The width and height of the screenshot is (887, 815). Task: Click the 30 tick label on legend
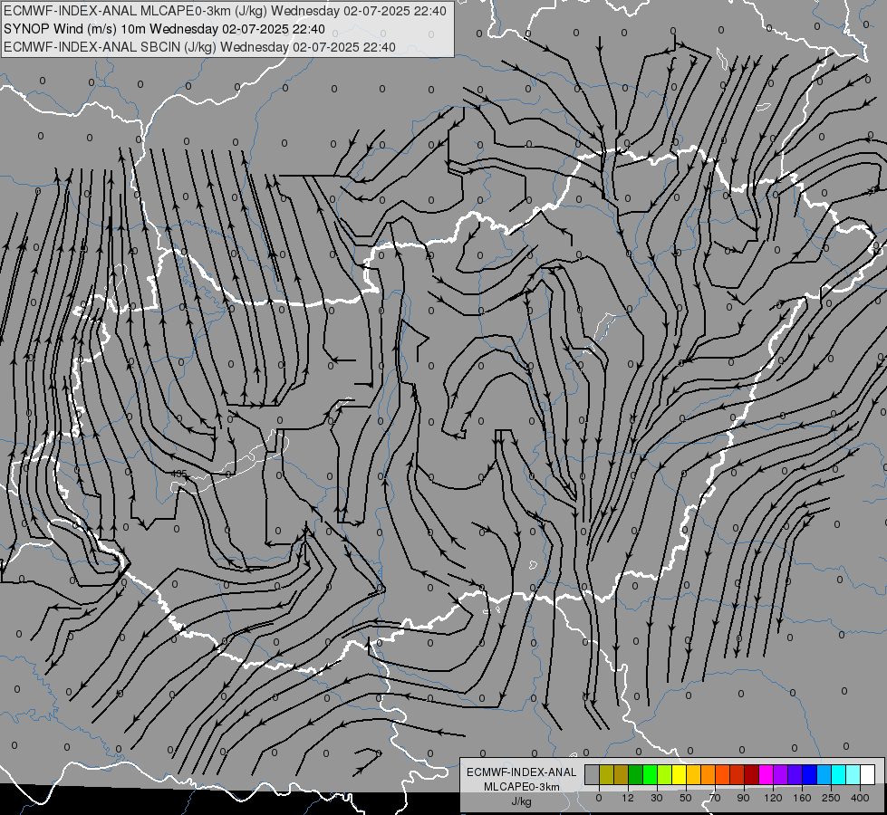[657, 798]
